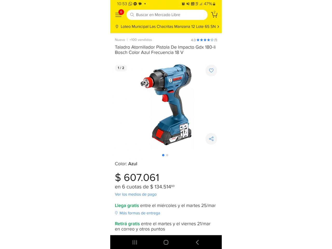Expand delivery address chevron arrow
The width and height of the screenshot is (332, 249).
tap(218, 26)
